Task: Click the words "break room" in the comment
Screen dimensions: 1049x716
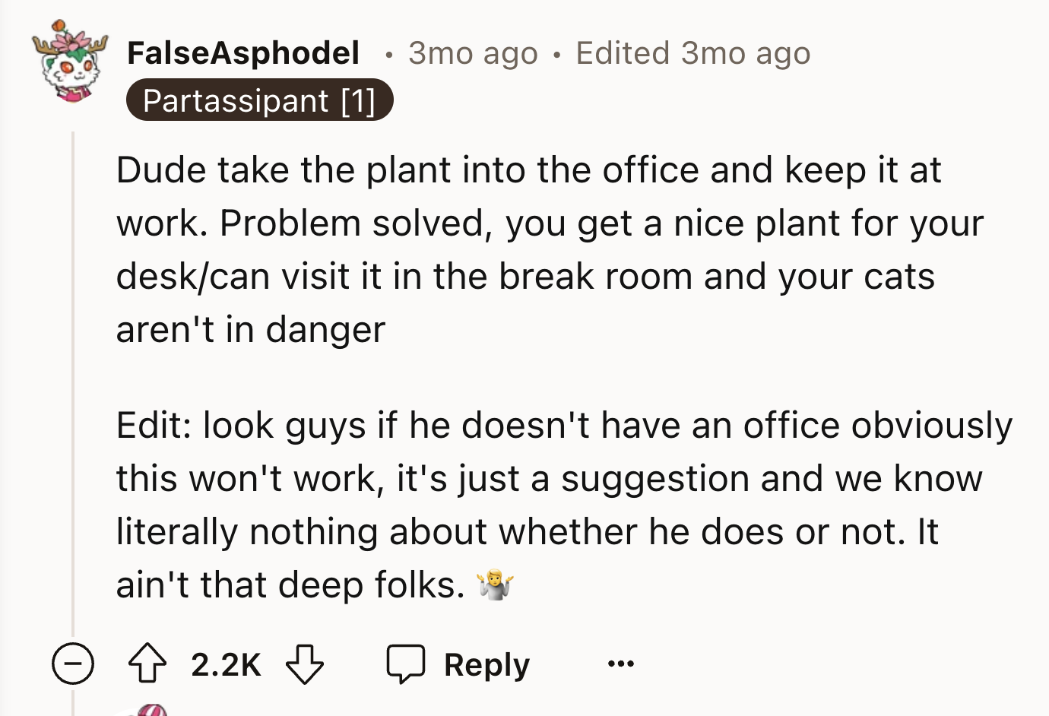Action: pos(595,277)
